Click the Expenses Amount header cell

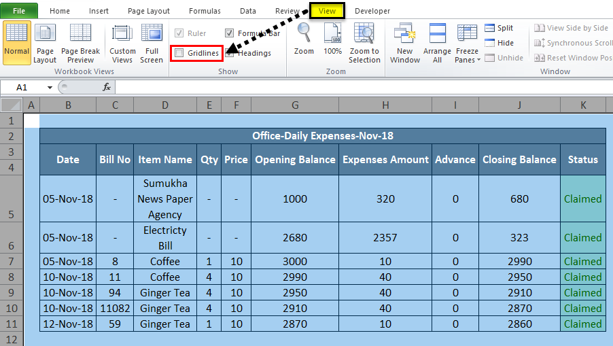[x=385, y=160]
